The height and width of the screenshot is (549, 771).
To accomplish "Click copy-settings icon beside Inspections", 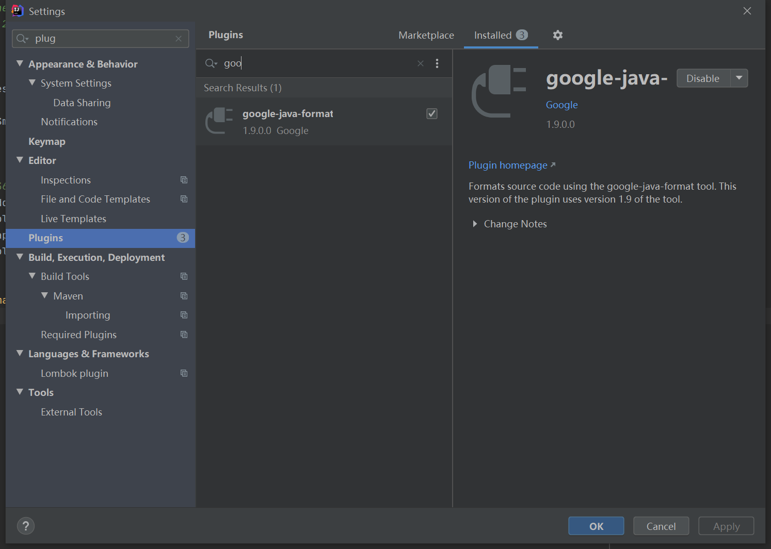I will point(184,179).
